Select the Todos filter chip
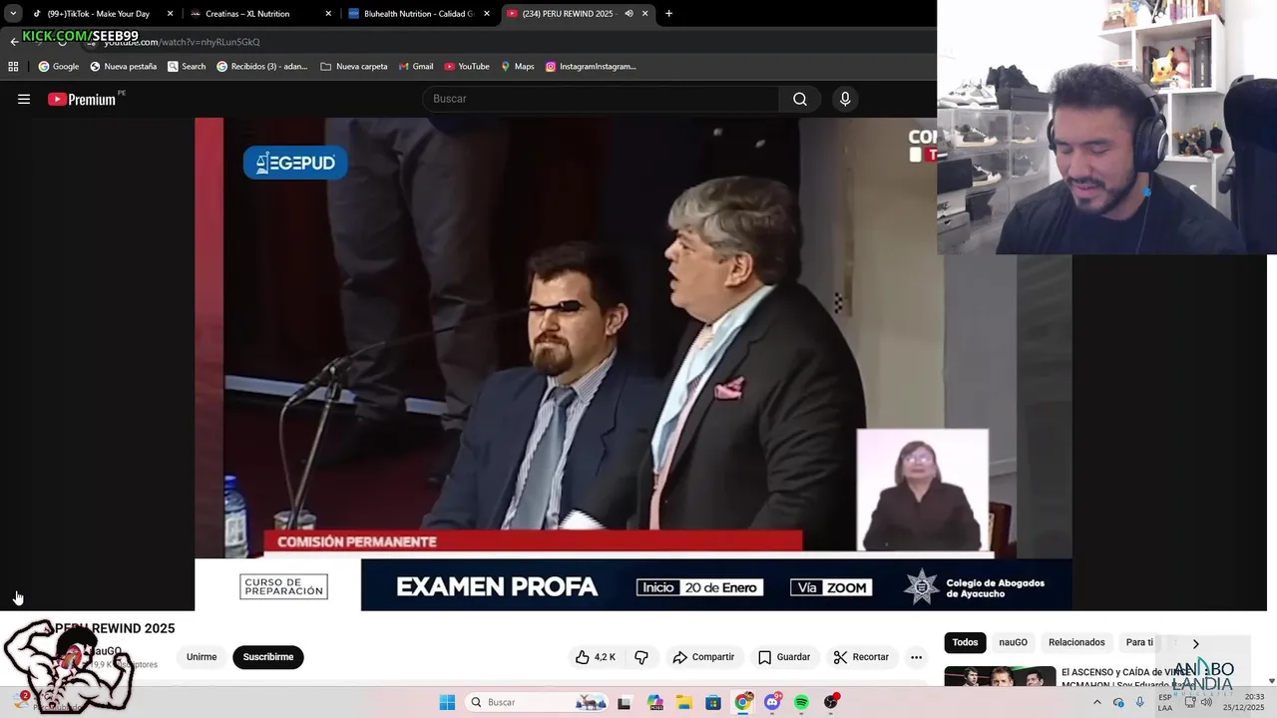 965,642
